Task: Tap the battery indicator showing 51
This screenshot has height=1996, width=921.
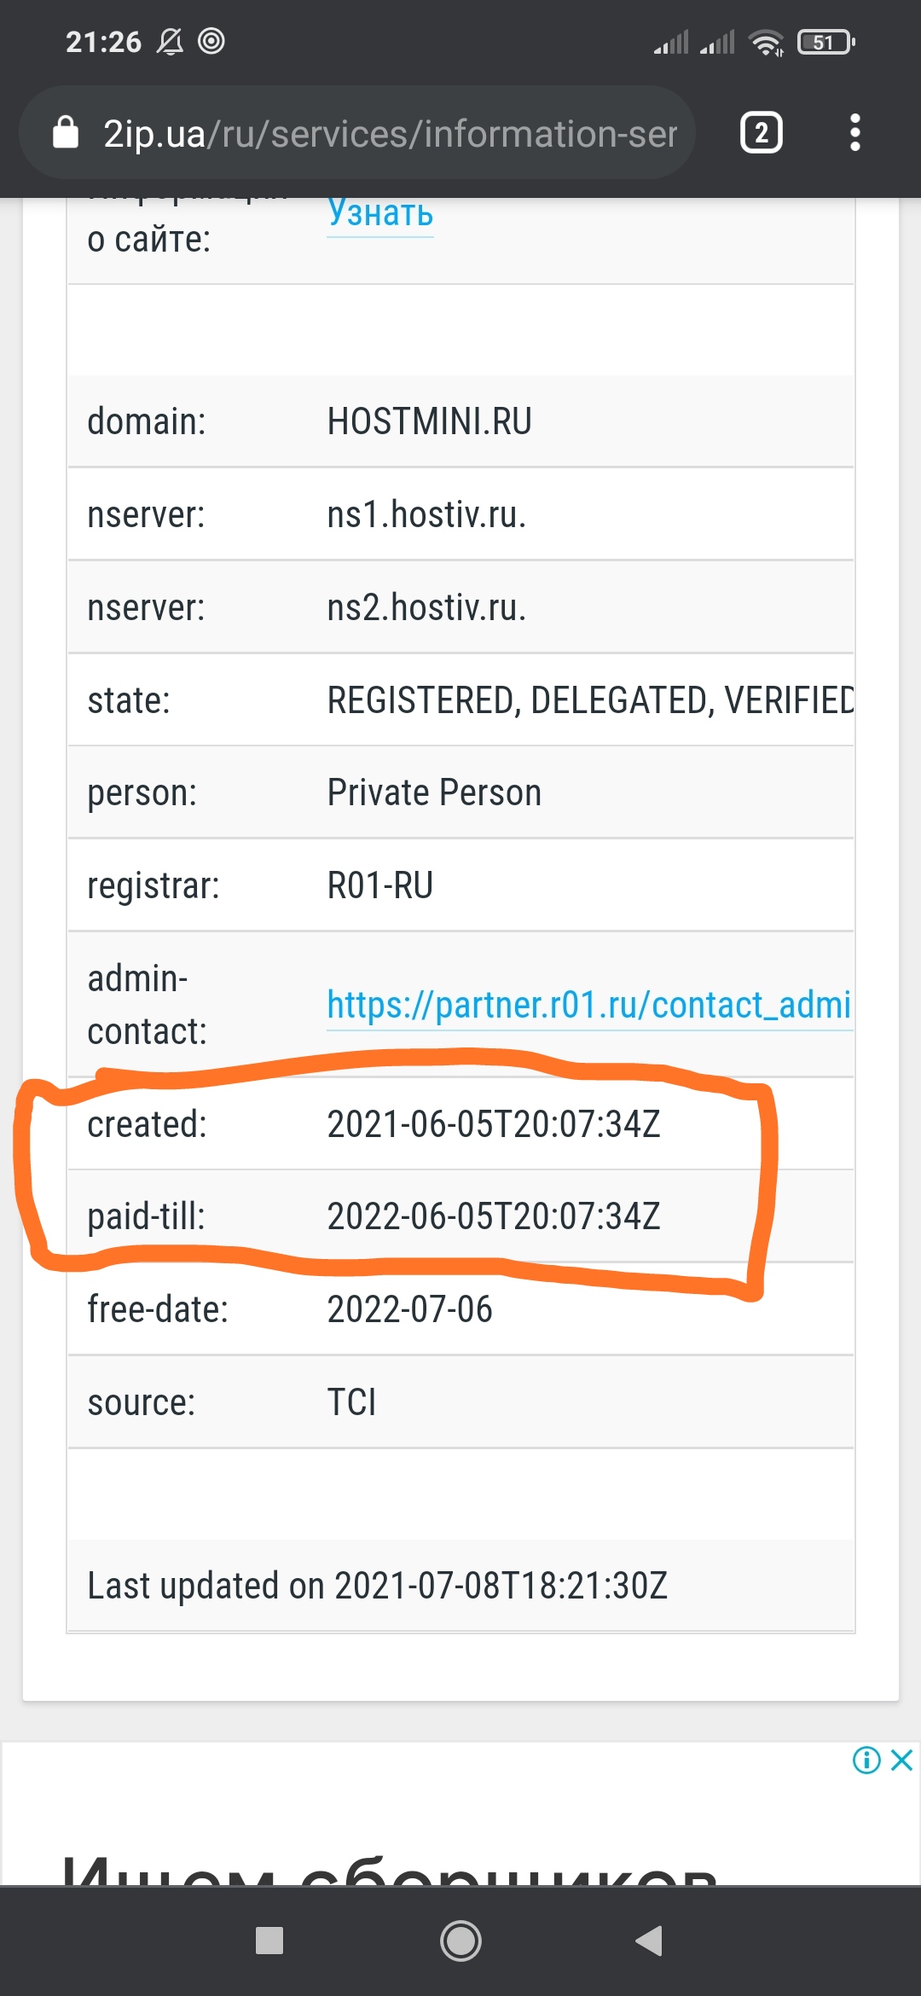Action: point(825,42)
